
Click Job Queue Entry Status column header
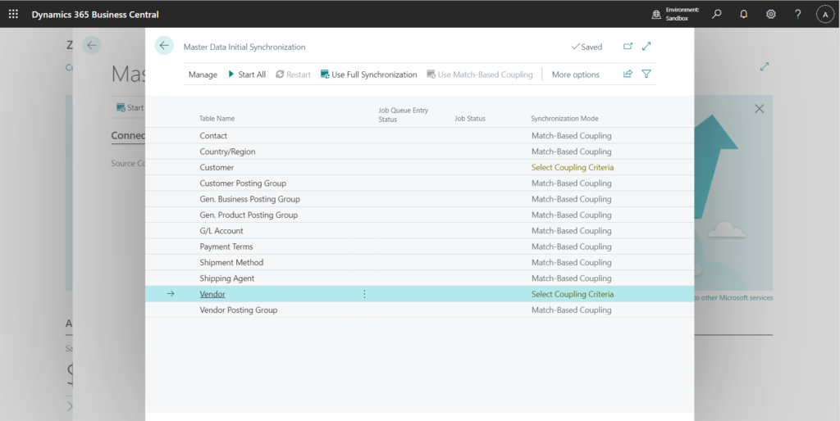pos(404,115)
